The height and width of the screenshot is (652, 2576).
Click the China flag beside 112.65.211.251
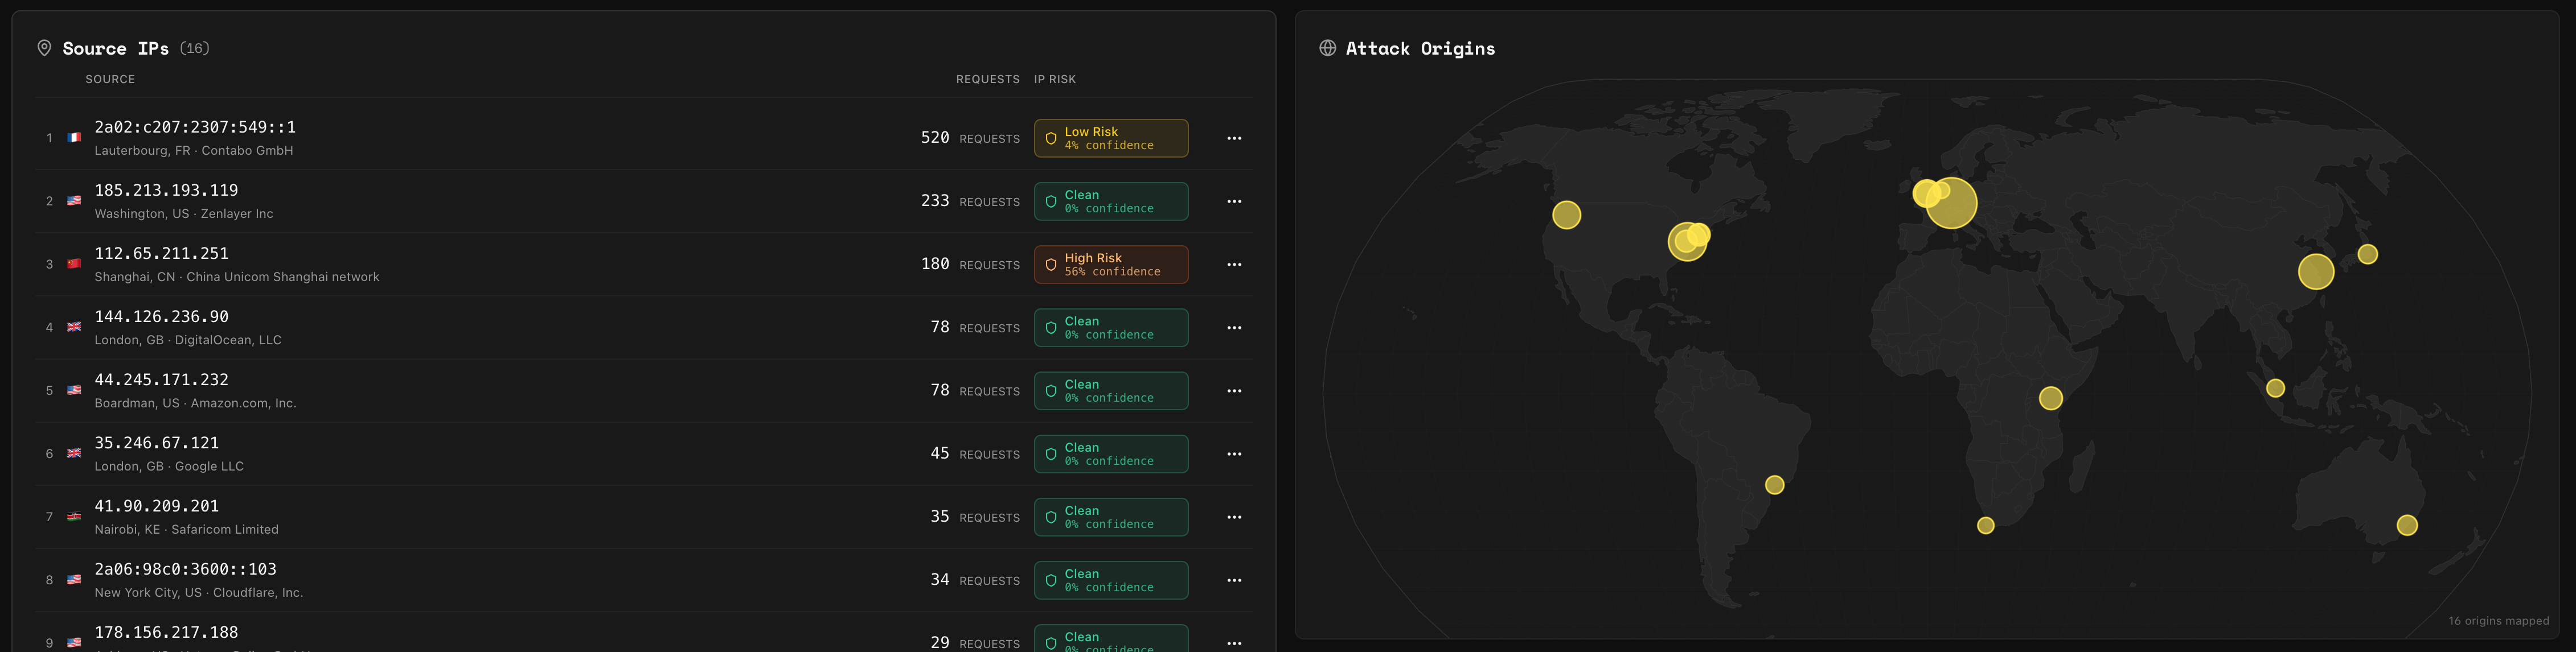(x=74, y=263)
